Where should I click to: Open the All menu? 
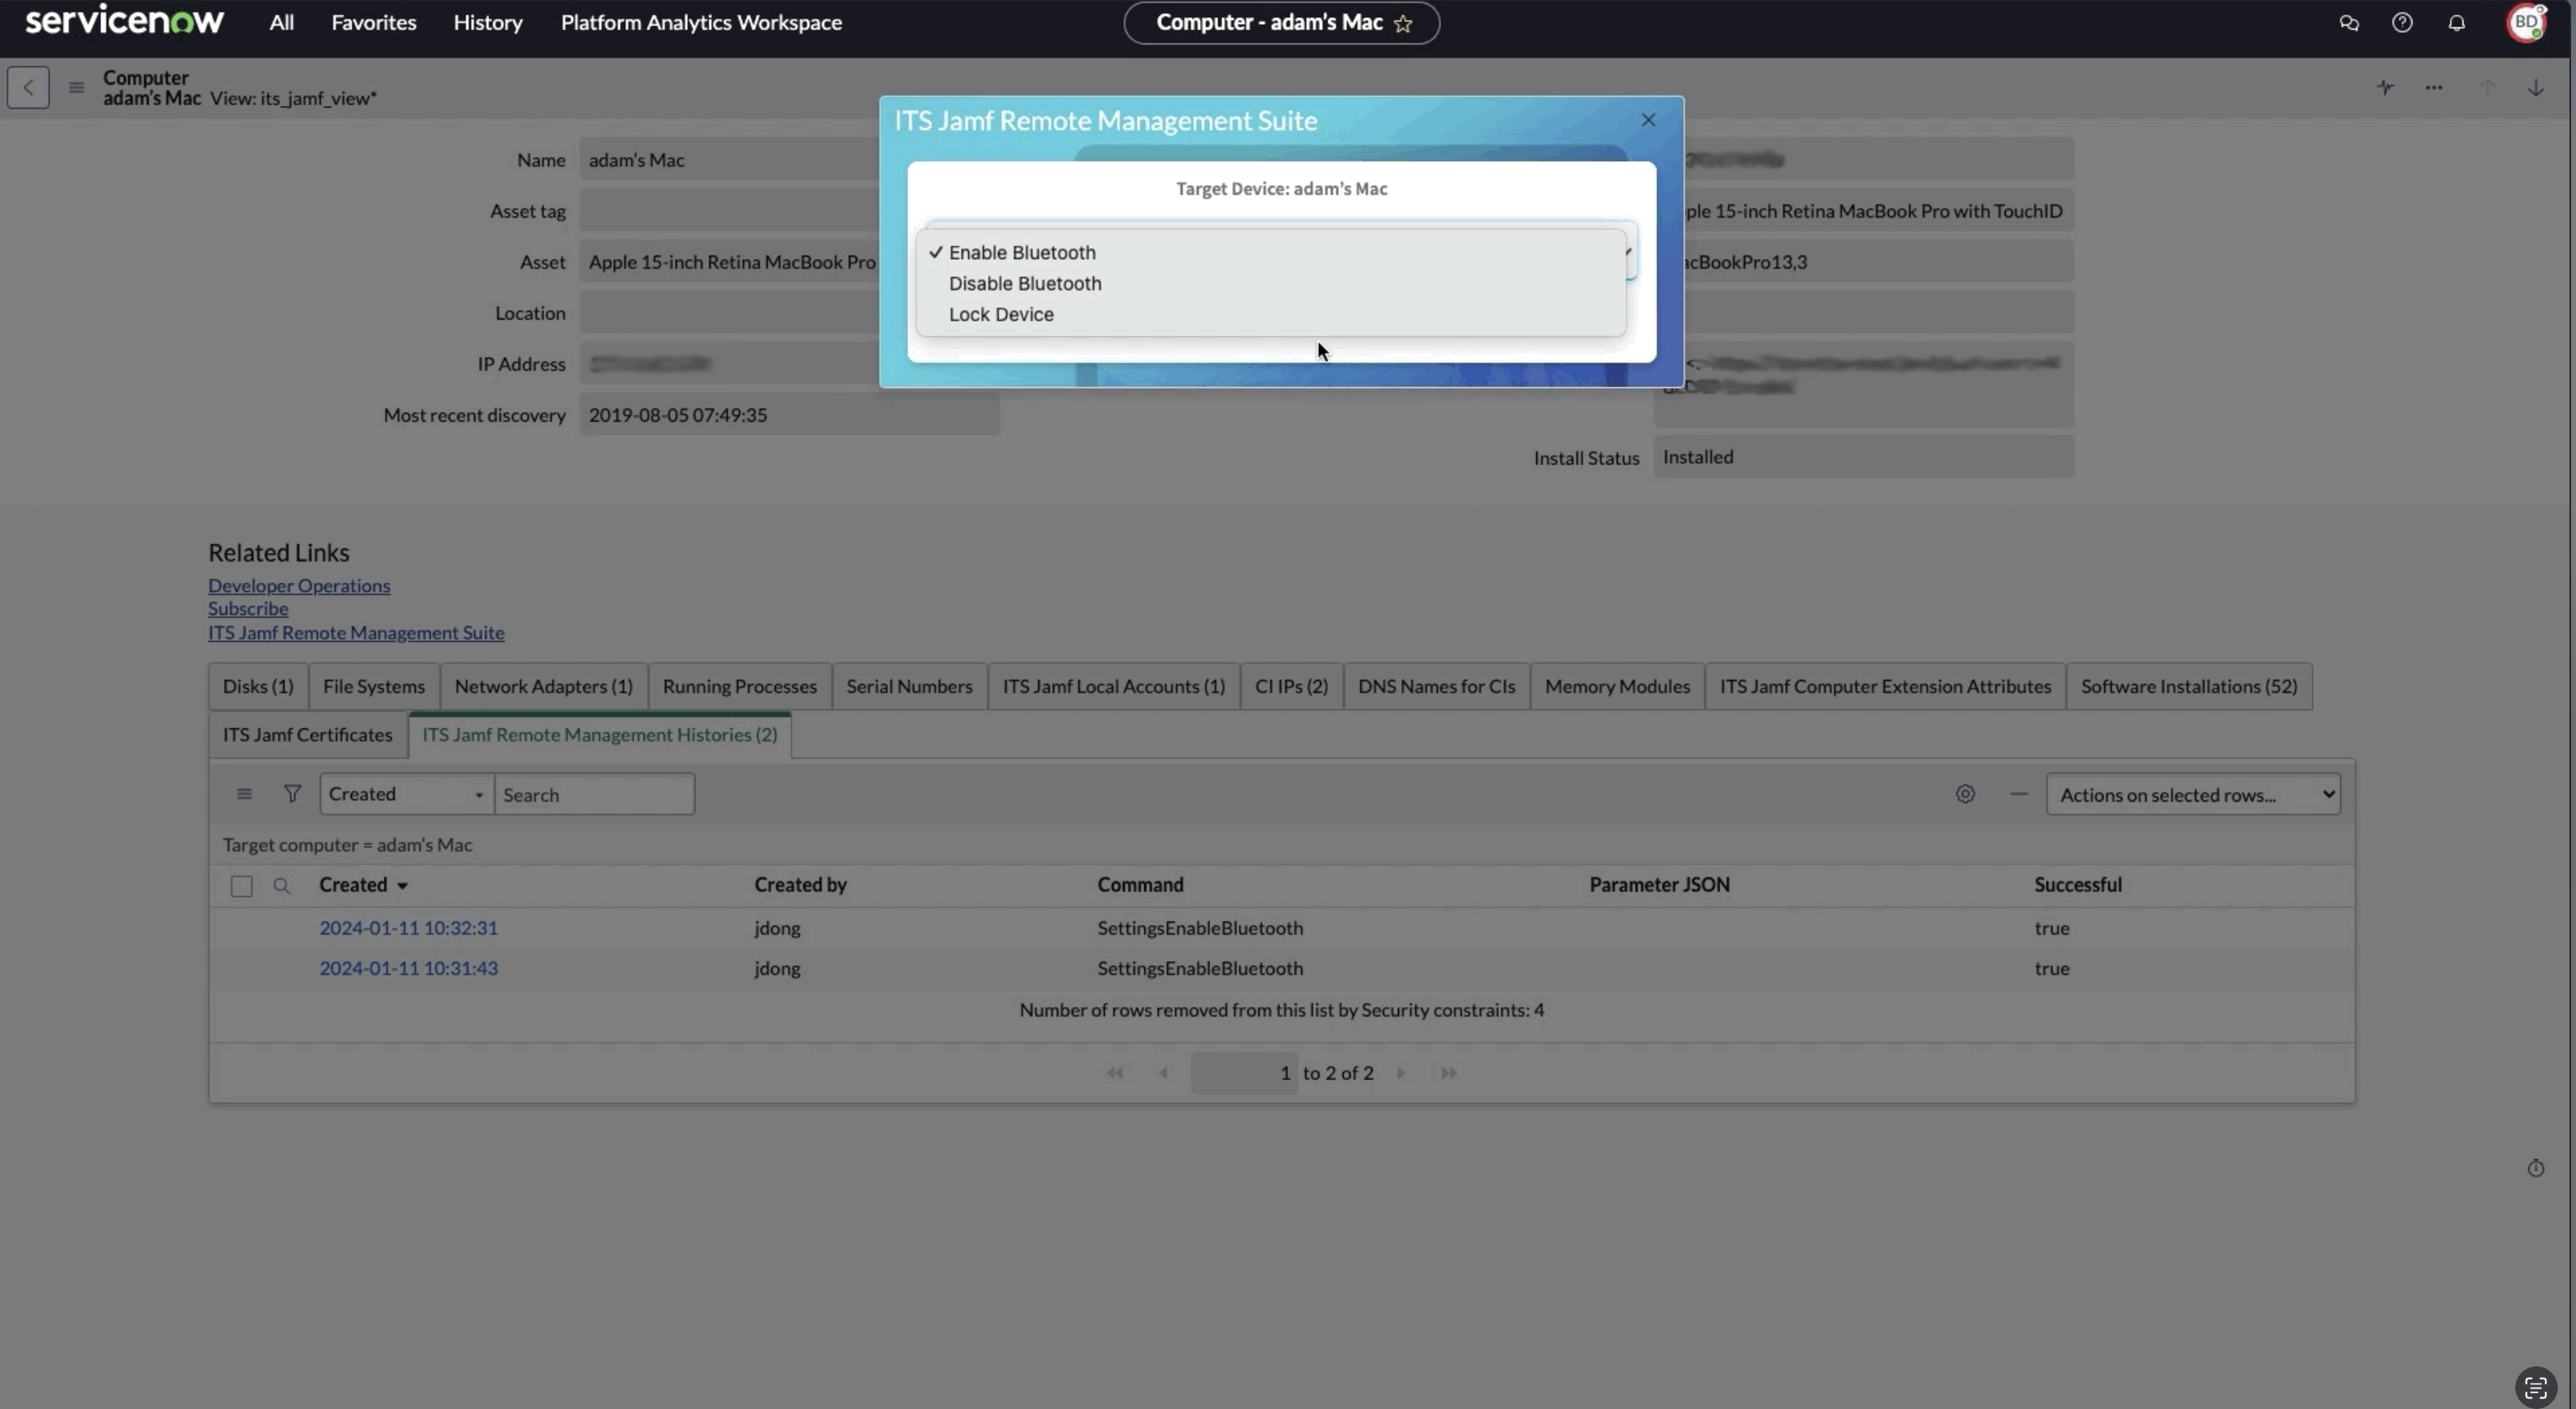pos(282,22)
